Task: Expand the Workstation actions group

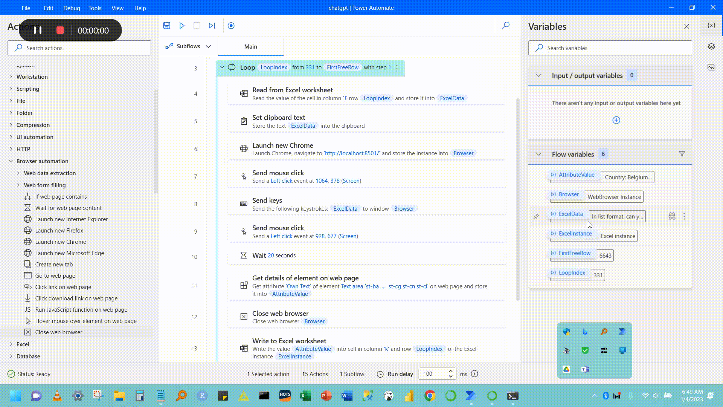Action: (x=11, y=77)
